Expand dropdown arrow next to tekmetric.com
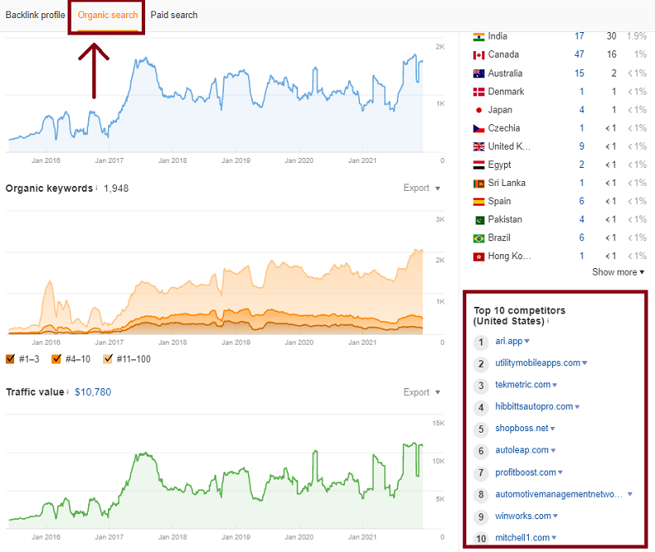The image size is (655, 552). point(554,385)
